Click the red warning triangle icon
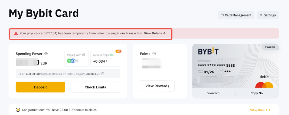289x115 pixels. [16, 33]
